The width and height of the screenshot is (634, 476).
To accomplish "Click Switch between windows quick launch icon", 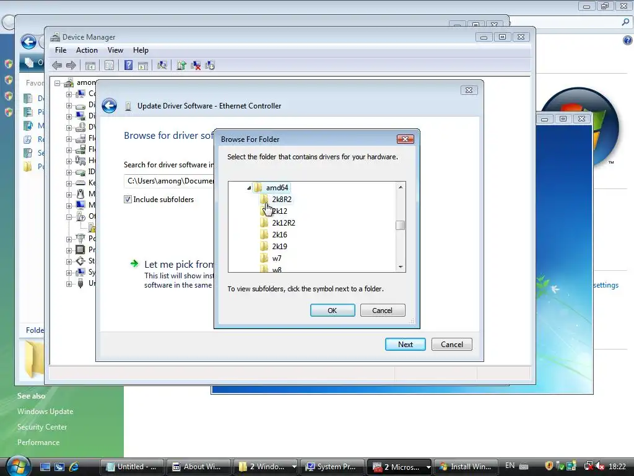I will (x=59, y=467).
